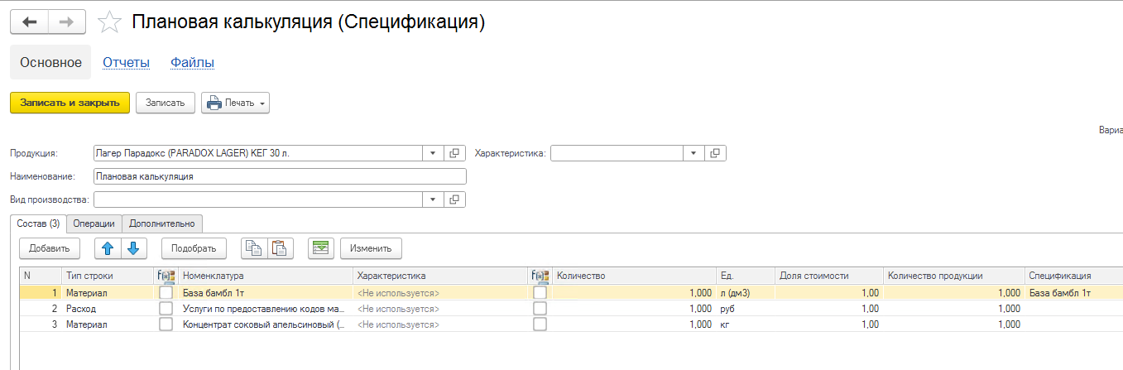Open the Продукция item with its open button

point(454,153)
